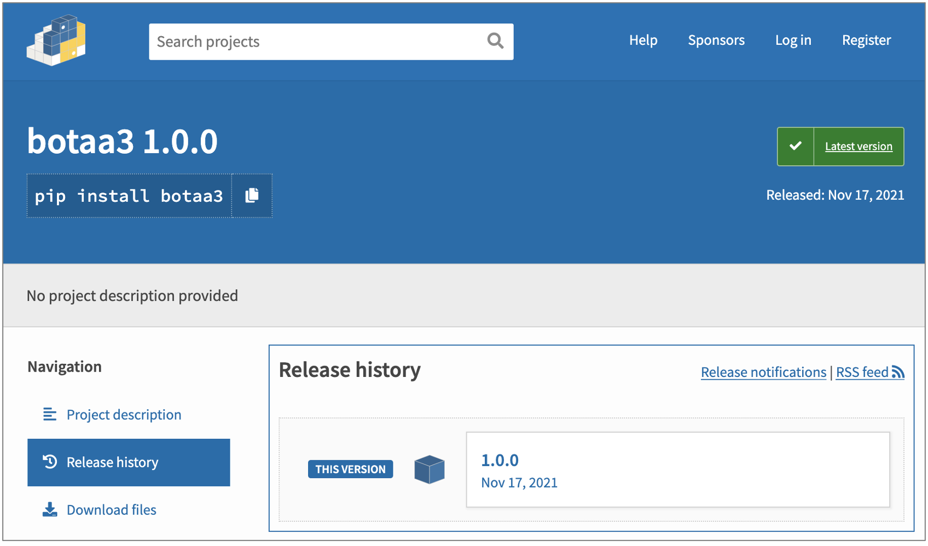Screen dimensions: 928x546
Task: Open the 1.0.0 release card
Action: tap(677, 470)
